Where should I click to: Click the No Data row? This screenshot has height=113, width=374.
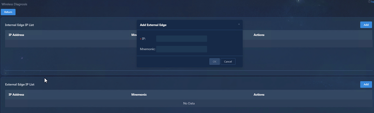[x=189, y=103]
